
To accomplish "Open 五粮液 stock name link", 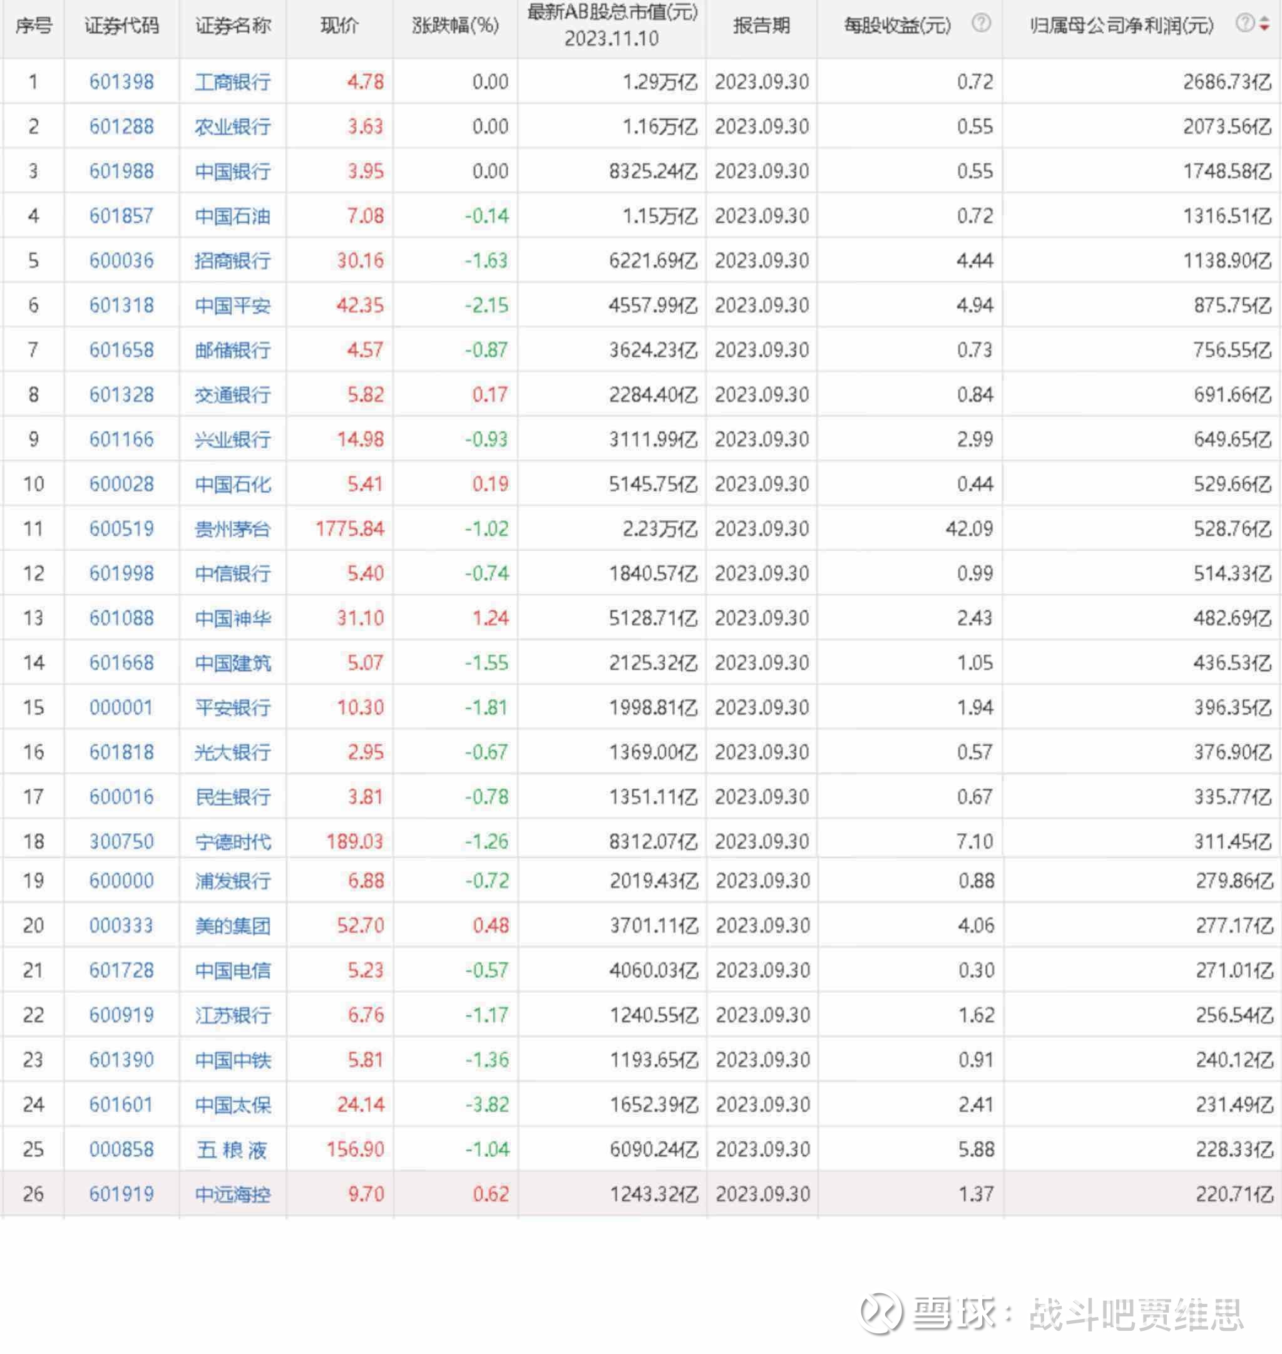I will [232, 1150].
